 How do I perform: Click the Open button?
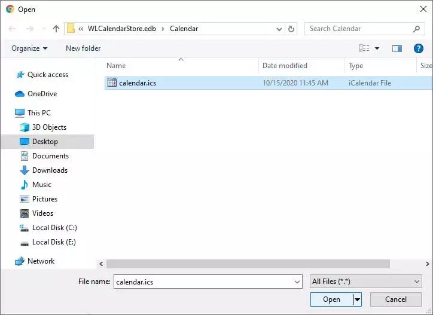point(332,299)
